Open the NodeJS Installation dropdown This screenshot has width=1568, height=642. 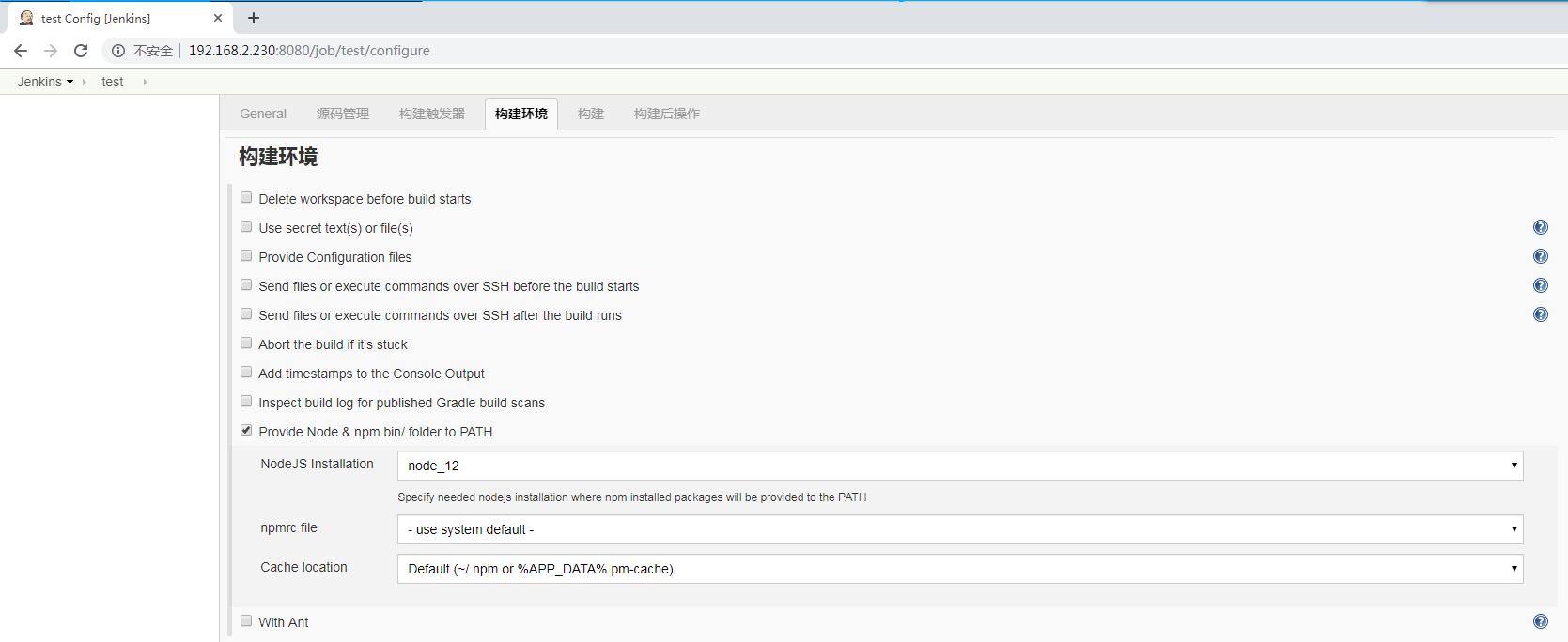point(960,466)
